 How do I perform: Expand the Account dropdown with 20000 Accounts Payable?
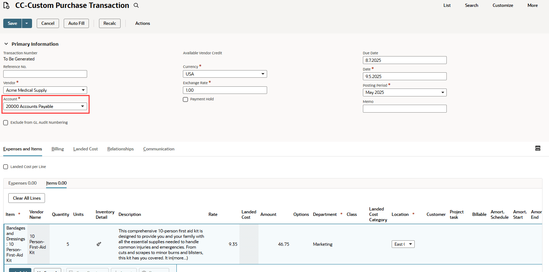pos(45,106)
